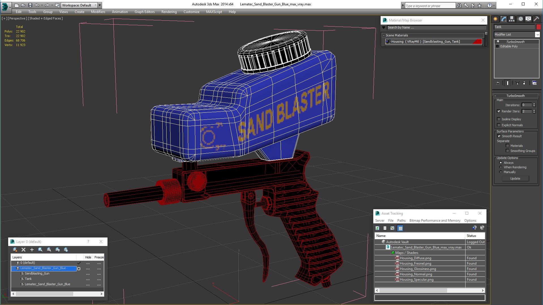
Task: Click the Open file folder icon in top toolbar
Action: [23, 5]
